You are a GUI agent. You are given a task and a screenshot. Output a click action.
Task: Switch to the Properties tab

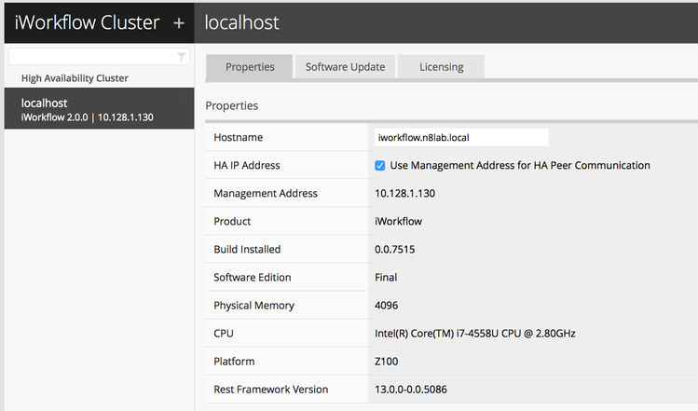click(x=250, y=67)
